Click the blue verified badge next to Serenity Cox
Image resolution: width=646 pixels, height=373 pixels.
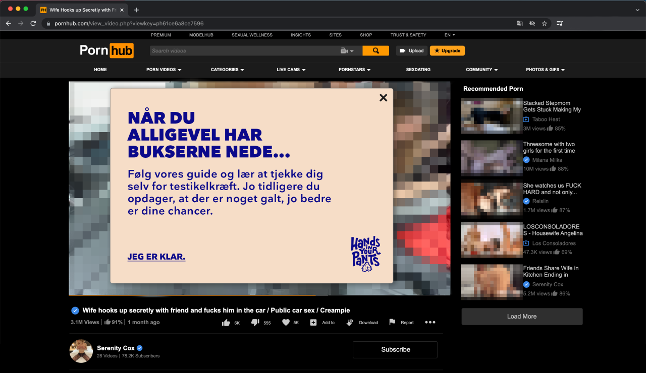pyautogui.click(x=140, y=348)
